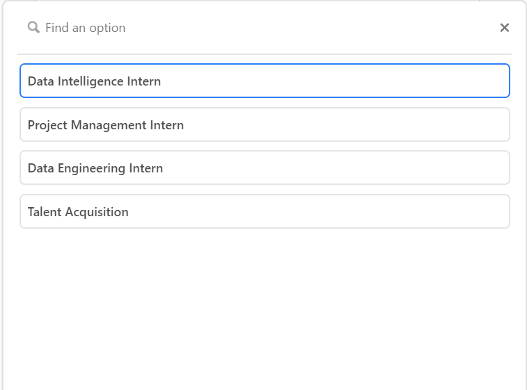Click the Find an option placeholder text

pos(86,28)
